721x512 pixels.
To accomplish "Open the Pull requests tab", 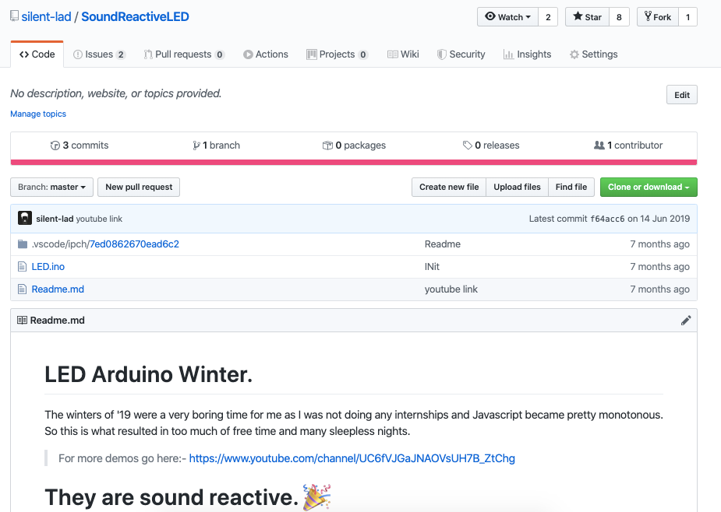I will click(184, 54).
